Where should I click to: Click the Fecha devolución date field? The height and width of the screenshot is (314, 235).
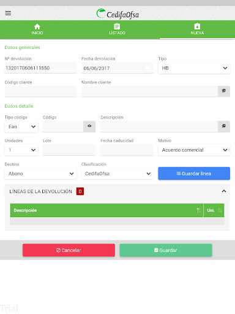click(117, 68)
